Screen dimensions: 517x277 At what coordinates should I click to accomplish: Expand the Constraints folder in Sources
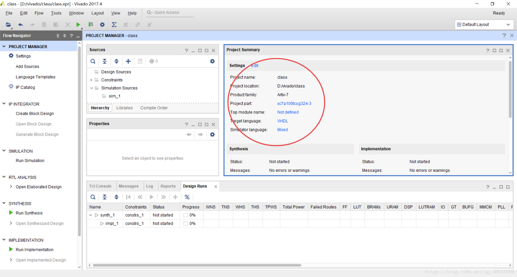pos(91,80)
